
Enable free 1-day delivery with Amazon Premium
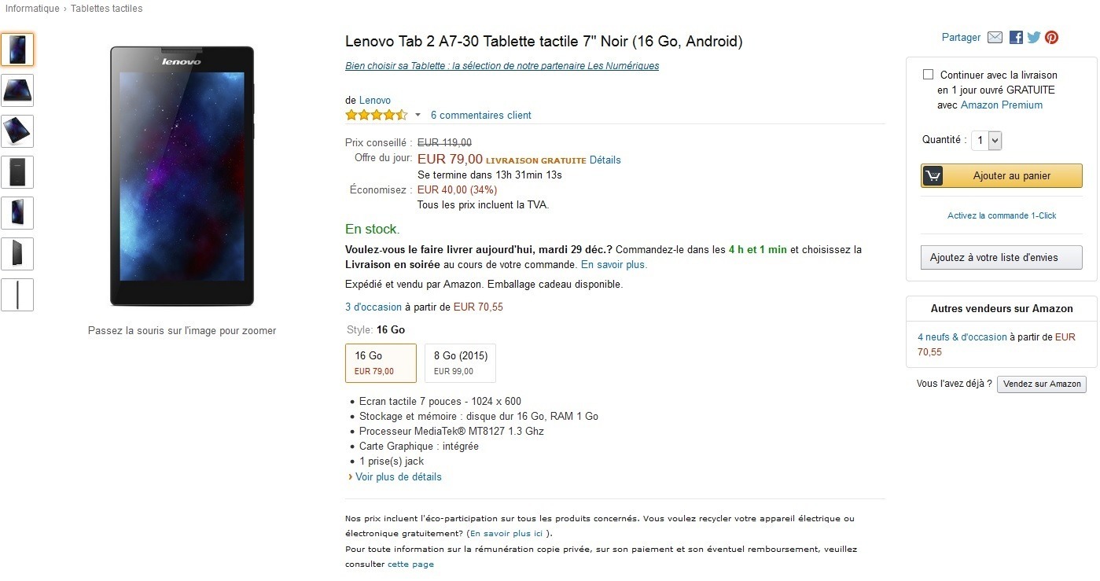click(x=926, y=74)
